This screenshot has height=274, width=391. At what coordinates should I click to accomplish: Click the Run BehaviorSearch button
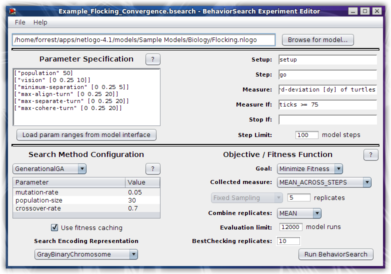pyautogui.click(x=335, y=254)
